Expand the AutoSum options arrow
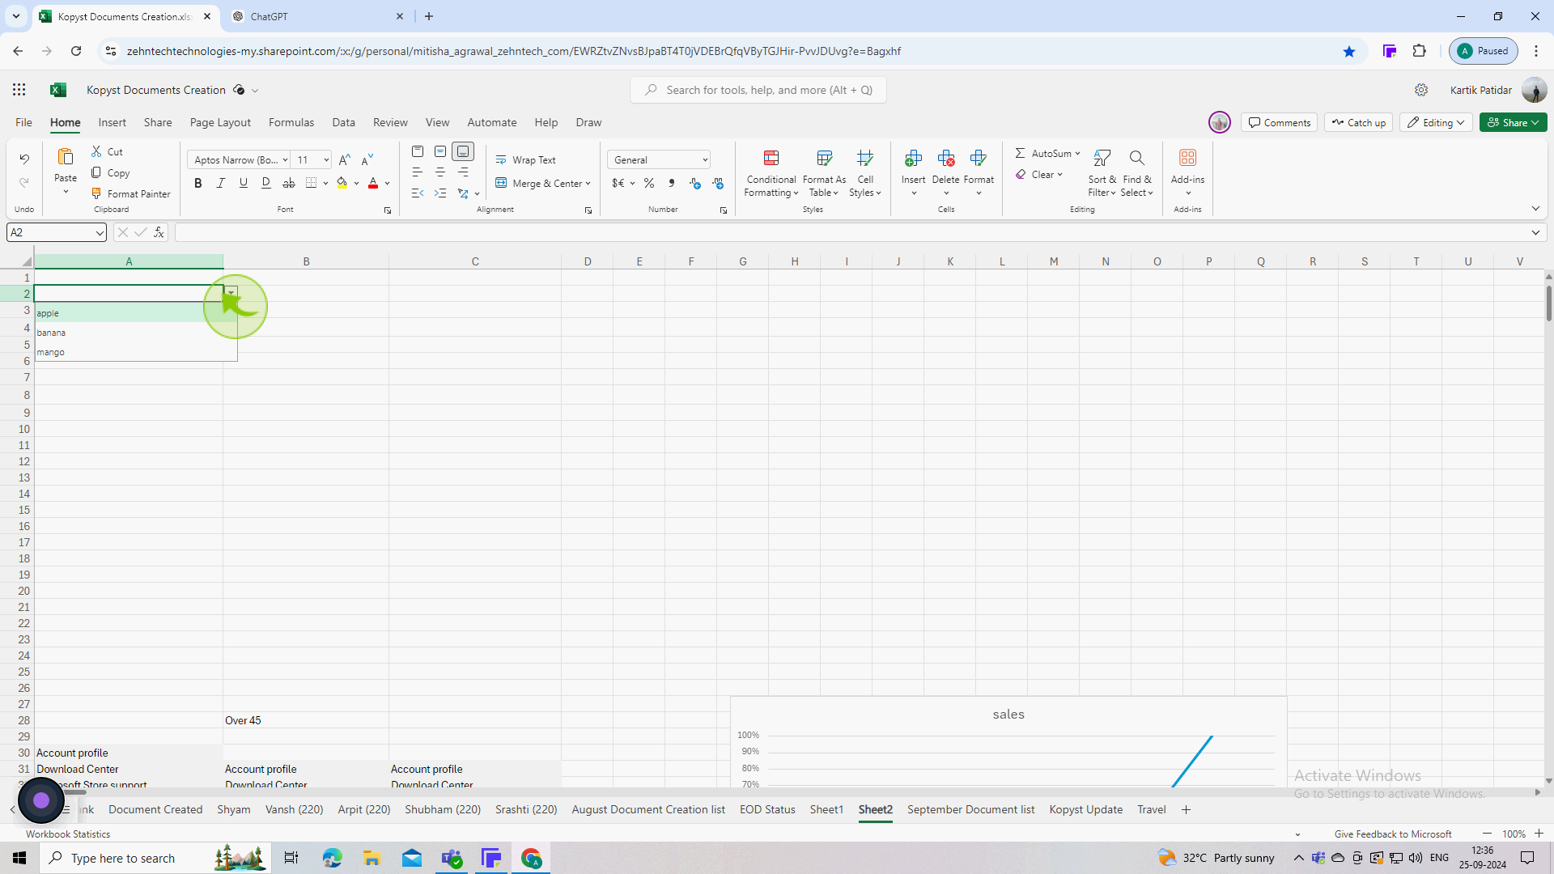 (1077, 154)
